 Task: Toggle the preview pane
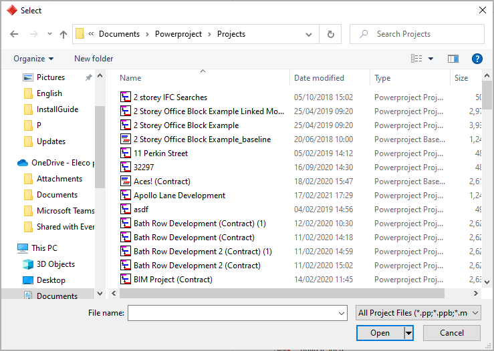[x=453, y=59]
